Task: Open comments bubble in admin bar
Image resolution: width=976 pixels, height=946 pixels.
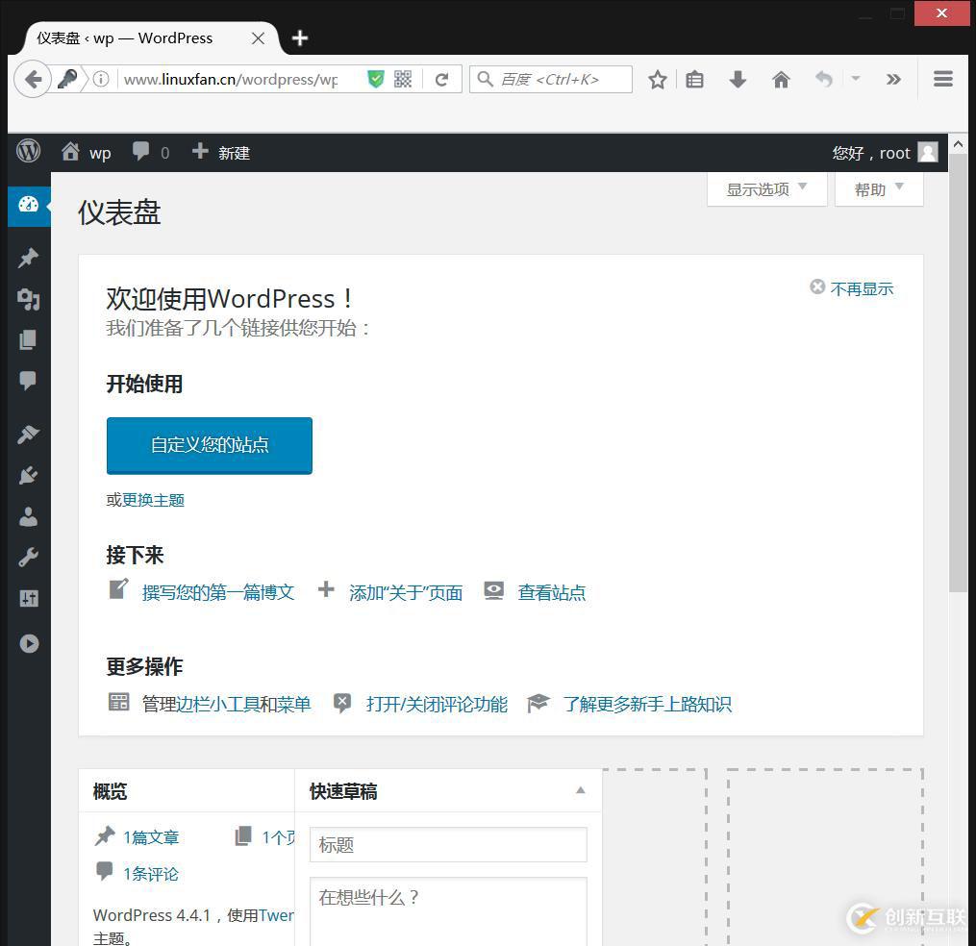Action: tap(150, 153)
